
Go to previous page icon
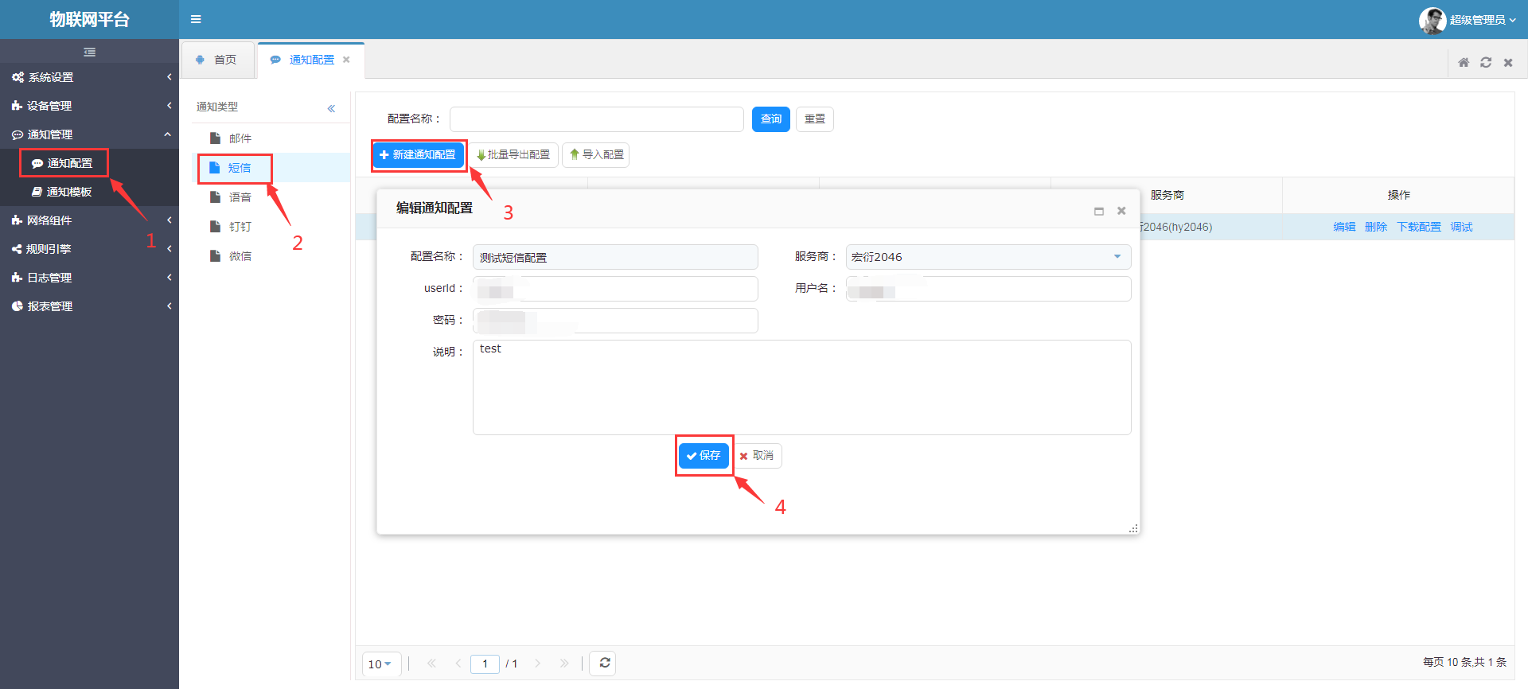point(458,664)
